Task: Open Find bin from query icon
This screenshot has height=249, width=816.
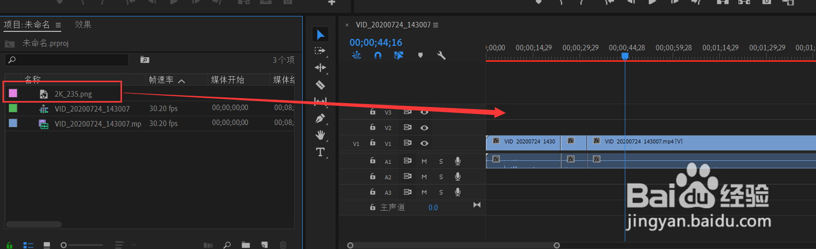Action: (145, 60)
